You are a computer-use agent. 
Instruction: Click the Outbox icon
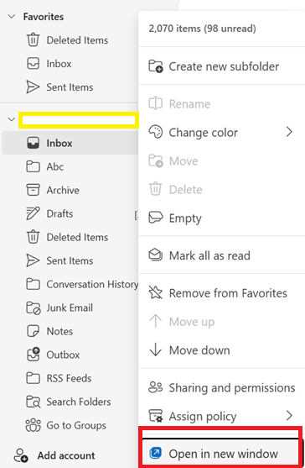(33, 355)
